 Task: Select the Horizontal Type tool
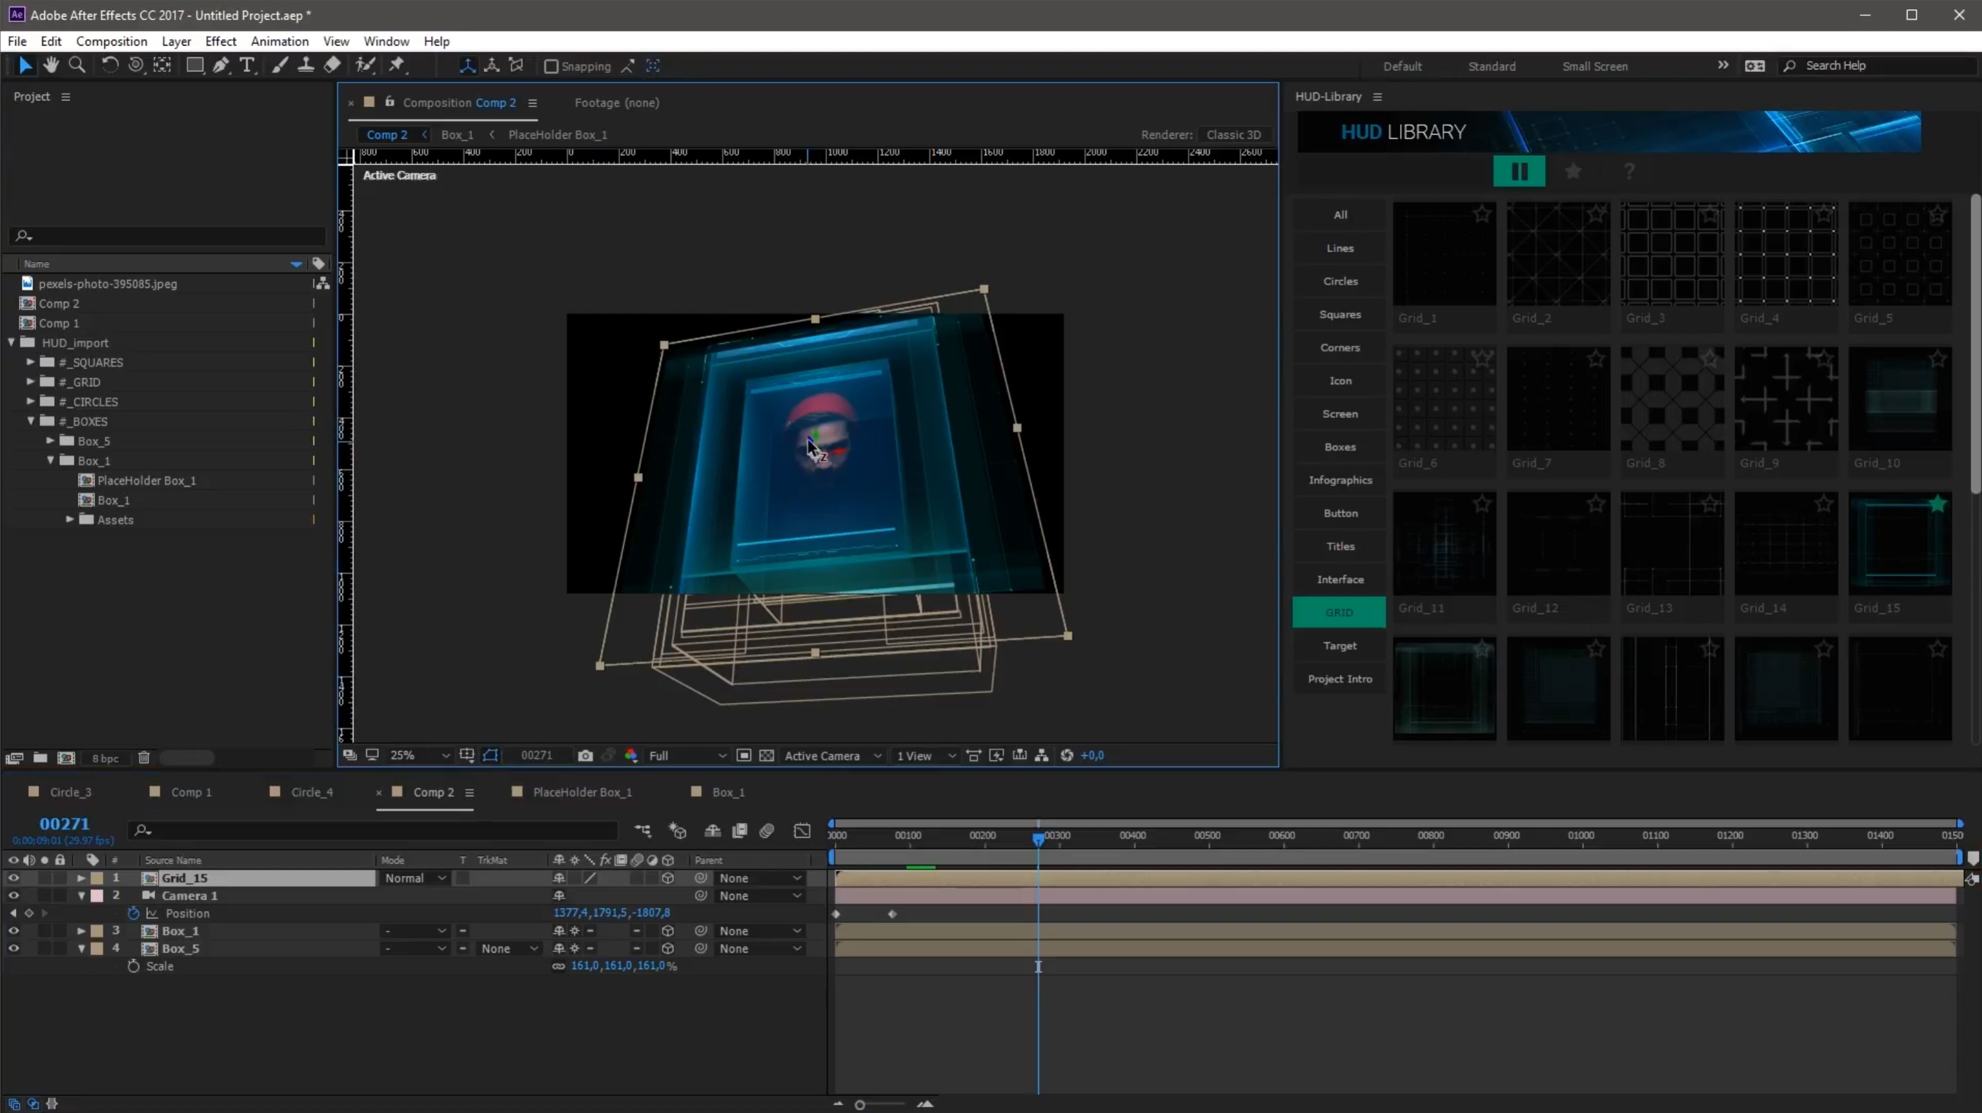[x=247, y=65]
